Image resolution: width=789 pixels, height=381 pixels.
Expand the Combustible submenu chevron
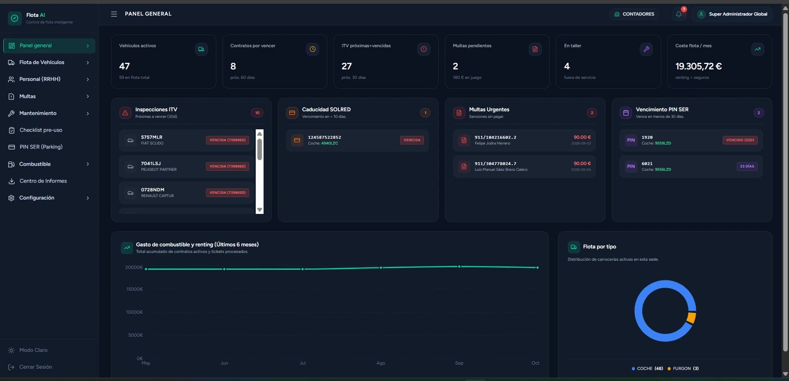[88, 164]
